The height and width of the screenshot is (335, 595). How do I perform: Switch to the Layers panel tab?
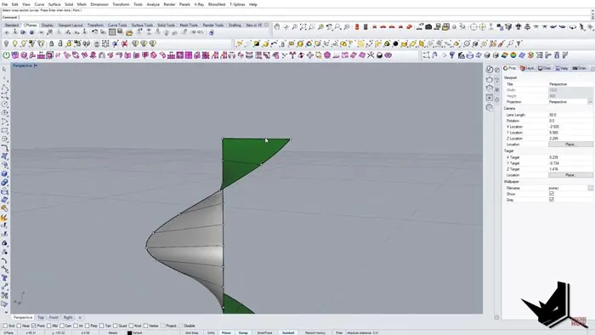(x=528, y=68)
